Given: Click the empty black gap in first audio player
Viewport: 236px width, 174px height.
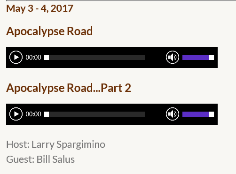Looking at the screenshot, I should pos(155,57).
